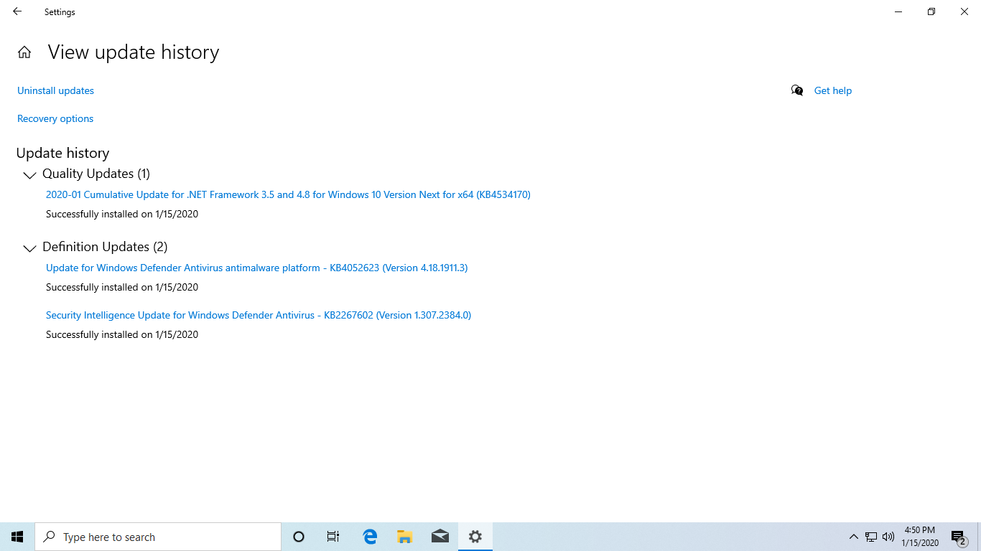Open network status tray icon
981x551 pixels.
[x=871, y=537]
